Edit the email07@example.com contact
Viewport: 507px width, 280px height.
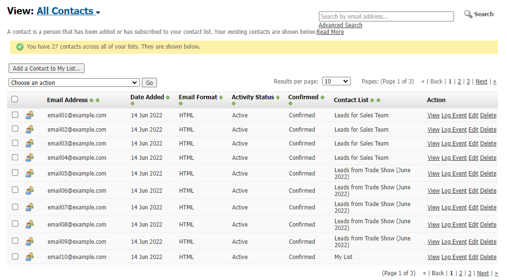coord(474,207)
